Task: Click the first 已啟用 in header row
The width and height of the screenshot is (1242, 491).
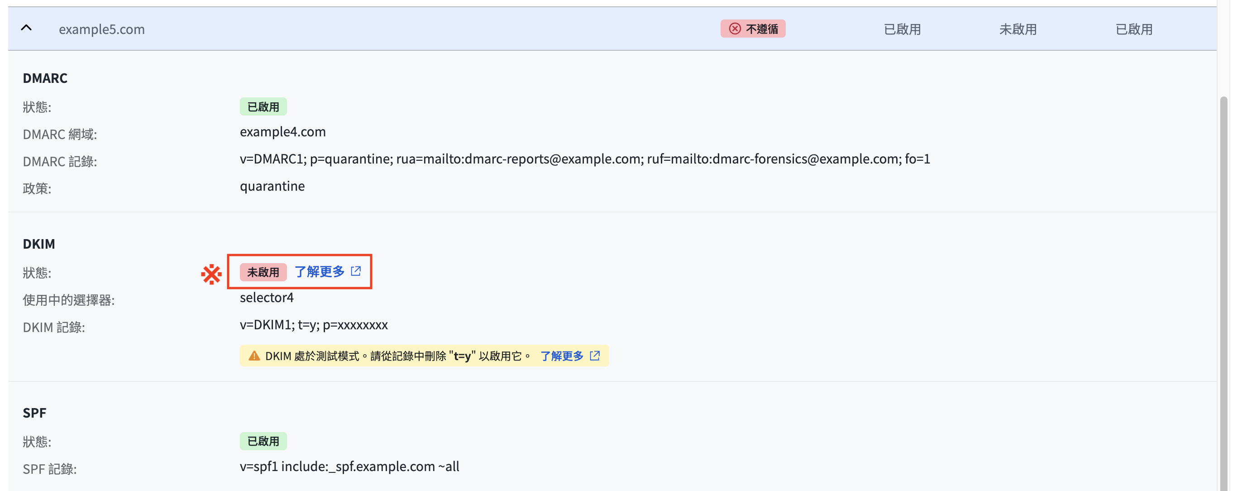Action: pos(902,29)
